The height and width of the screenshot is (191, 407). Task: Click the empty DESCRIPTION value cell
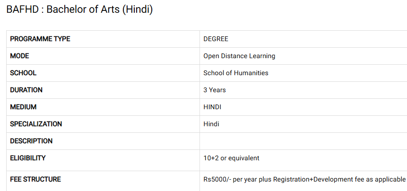click(x=303, y=141)
